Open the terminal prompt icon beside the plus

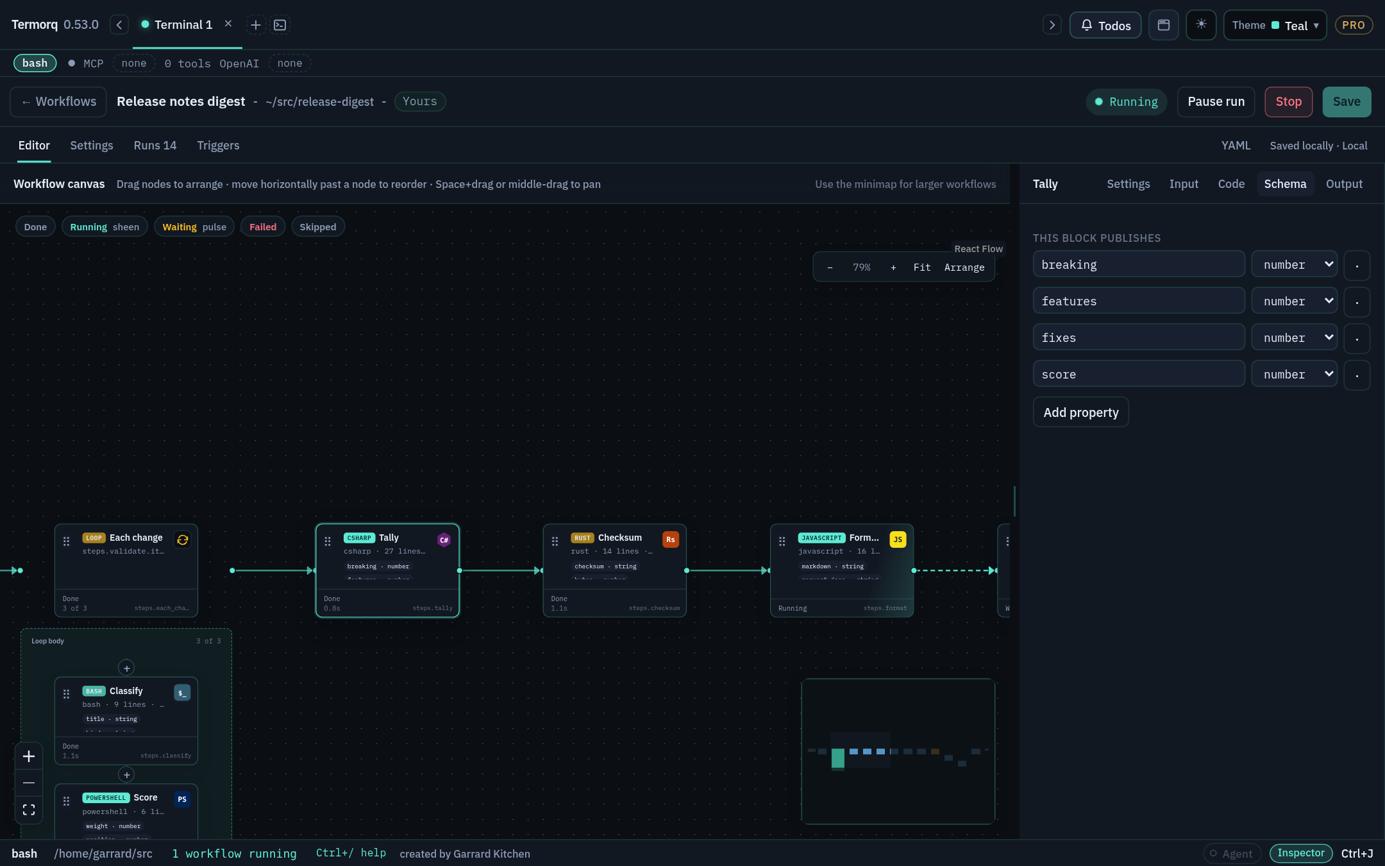[280, 25]
